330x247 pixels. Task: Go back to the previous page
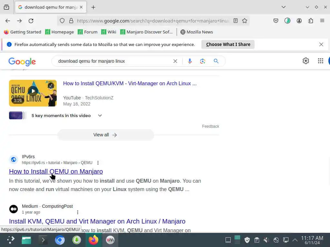coord(8,21)
